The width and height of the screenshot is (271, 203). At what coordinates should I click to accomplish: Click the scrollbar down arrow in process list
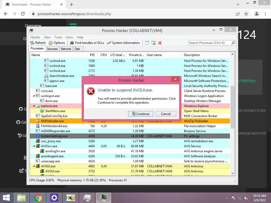[232, 173]
